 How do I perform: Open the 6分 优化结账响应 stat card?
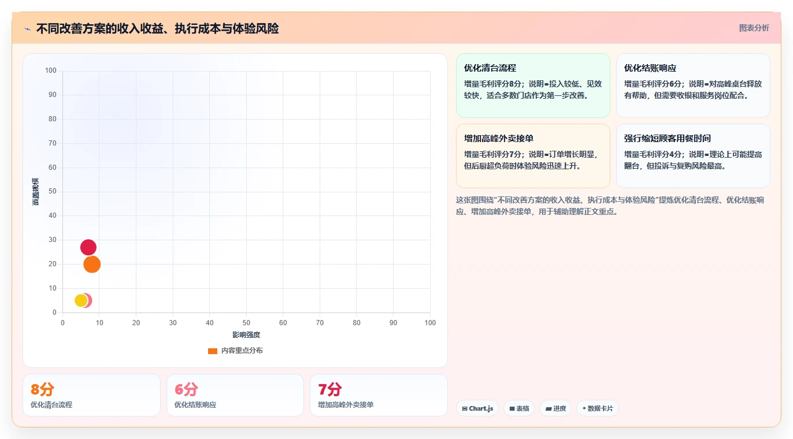pos(235,395)
